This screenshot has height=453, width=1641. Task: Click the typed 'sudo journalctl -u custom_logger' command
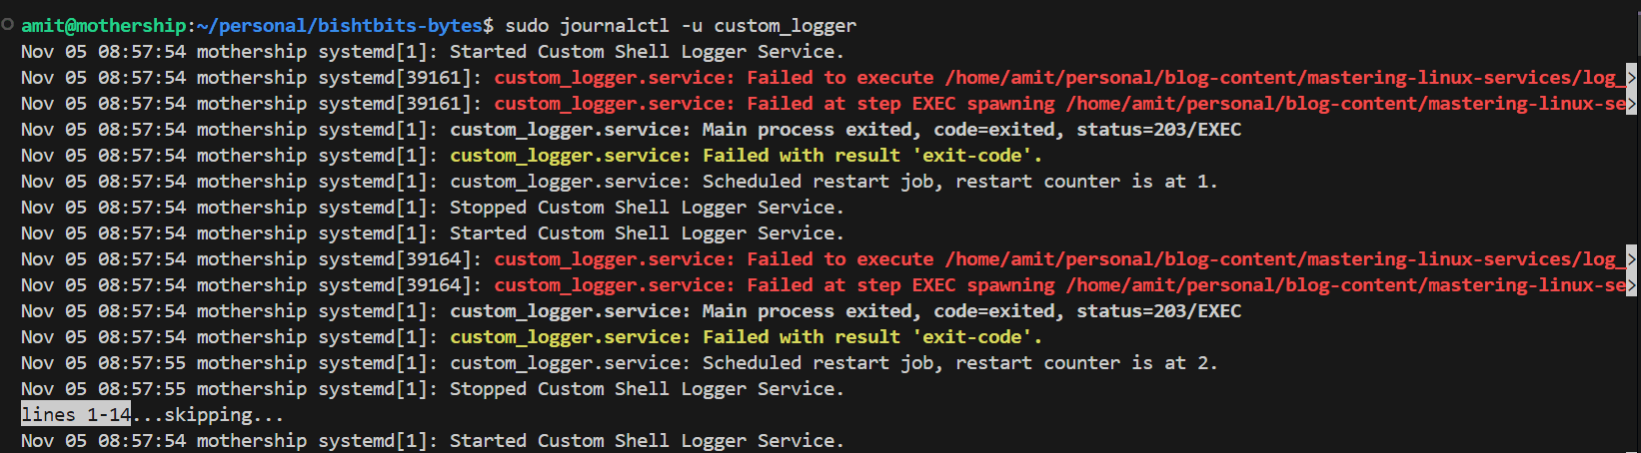(681, 26)
